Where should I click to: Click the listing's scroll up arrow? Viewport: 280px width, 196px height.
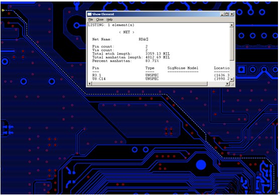point(231,25)
